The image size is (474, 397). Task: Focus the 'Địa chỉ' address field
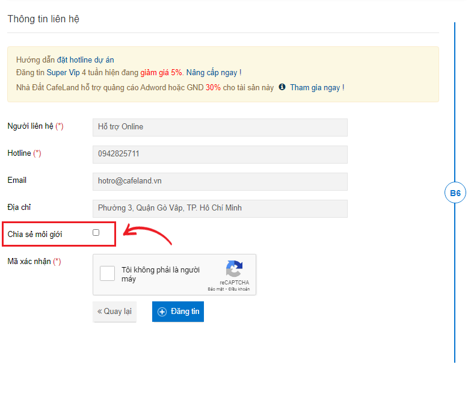[220, 209]
